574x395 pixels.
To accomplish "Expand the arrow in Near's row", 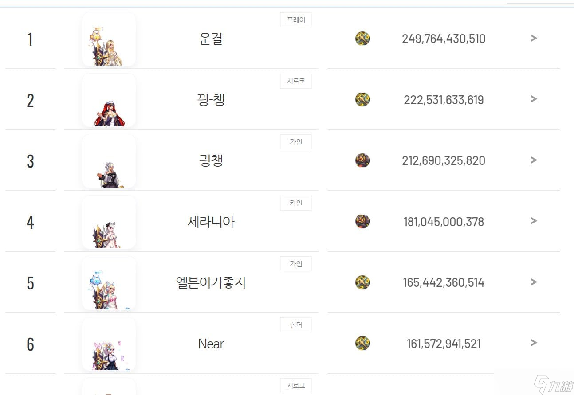I will click(x=534, y=343).
